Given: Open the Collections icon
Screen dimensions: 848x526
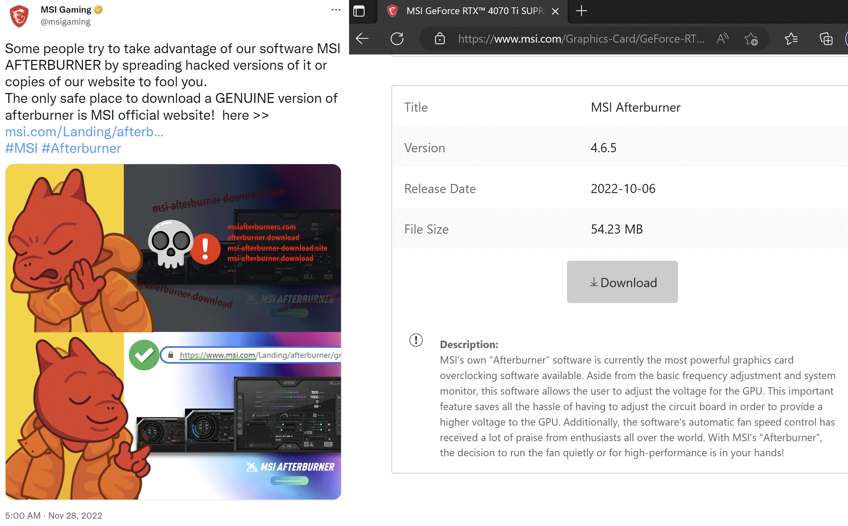Looking at the screenshot, I should pyautogui.click(x=826, y=39).
